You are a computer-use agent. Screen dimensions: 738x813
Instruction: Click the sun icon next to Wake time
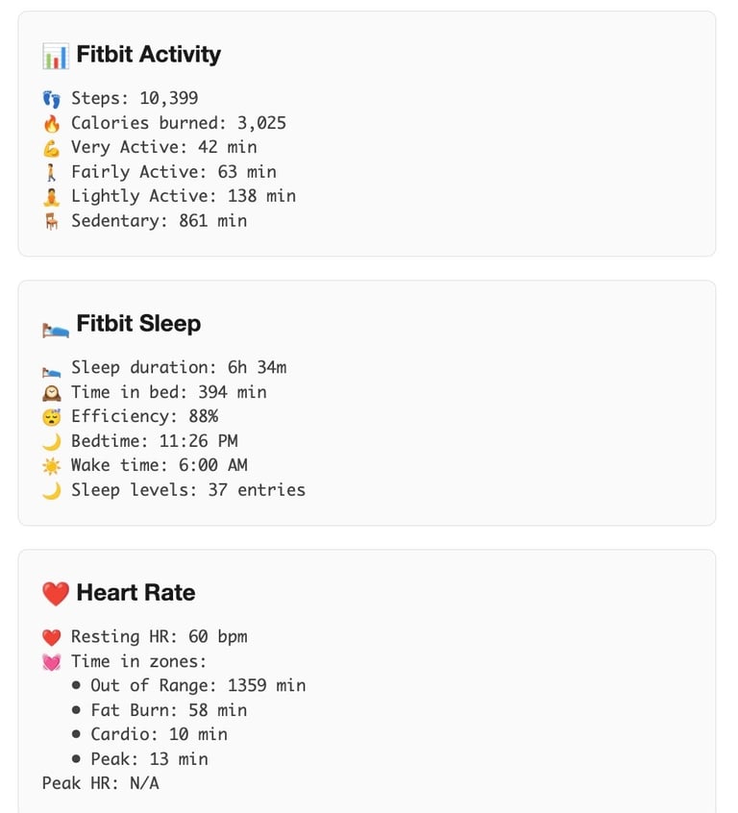point(51,466)
